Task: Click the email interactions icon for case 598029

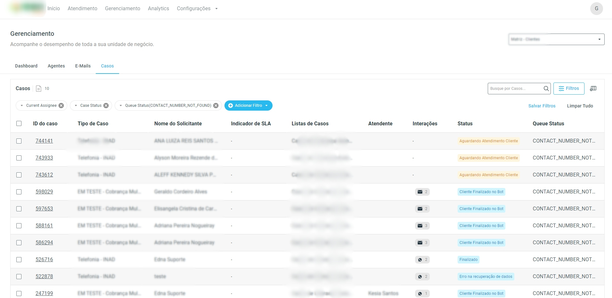Action: coord(420,192)
